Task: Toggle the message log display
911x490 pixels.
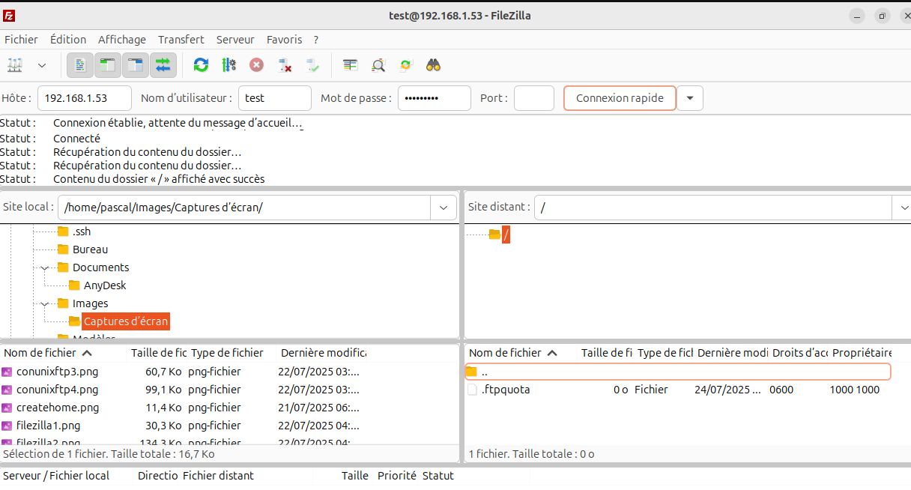Action: (x=79, y=65)
